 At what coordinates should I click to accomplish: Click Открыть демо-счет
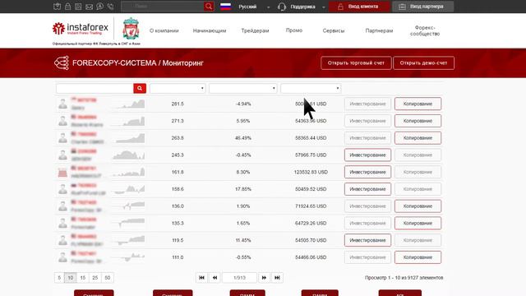click(x=424, y=62)
